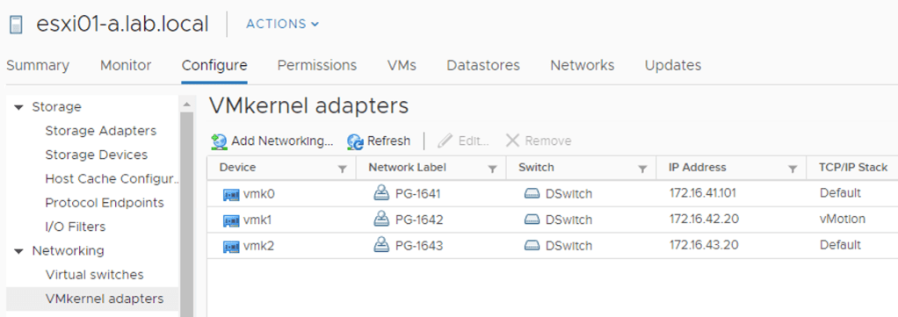Open the Updates tab

click(672, 65)
